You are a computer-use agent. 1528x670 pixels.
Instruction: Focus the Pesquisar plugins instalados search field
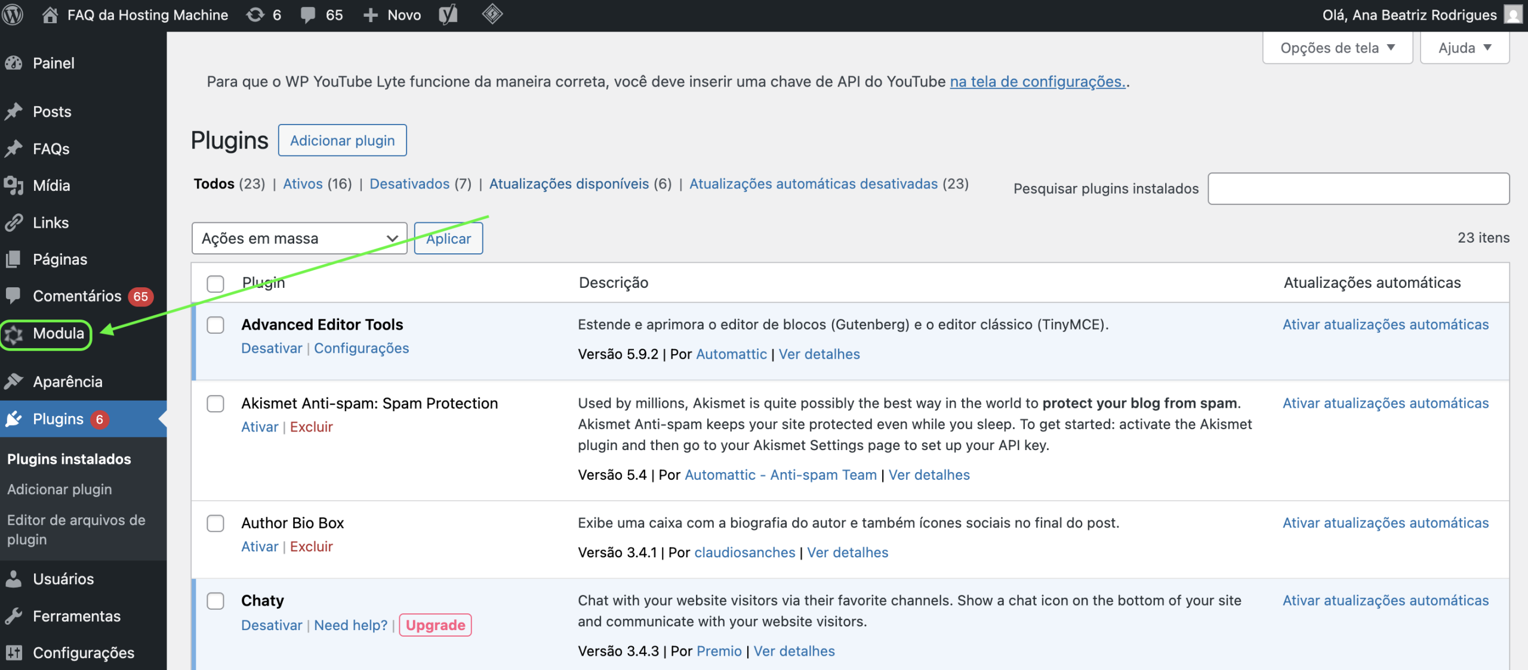(1359, 188)
